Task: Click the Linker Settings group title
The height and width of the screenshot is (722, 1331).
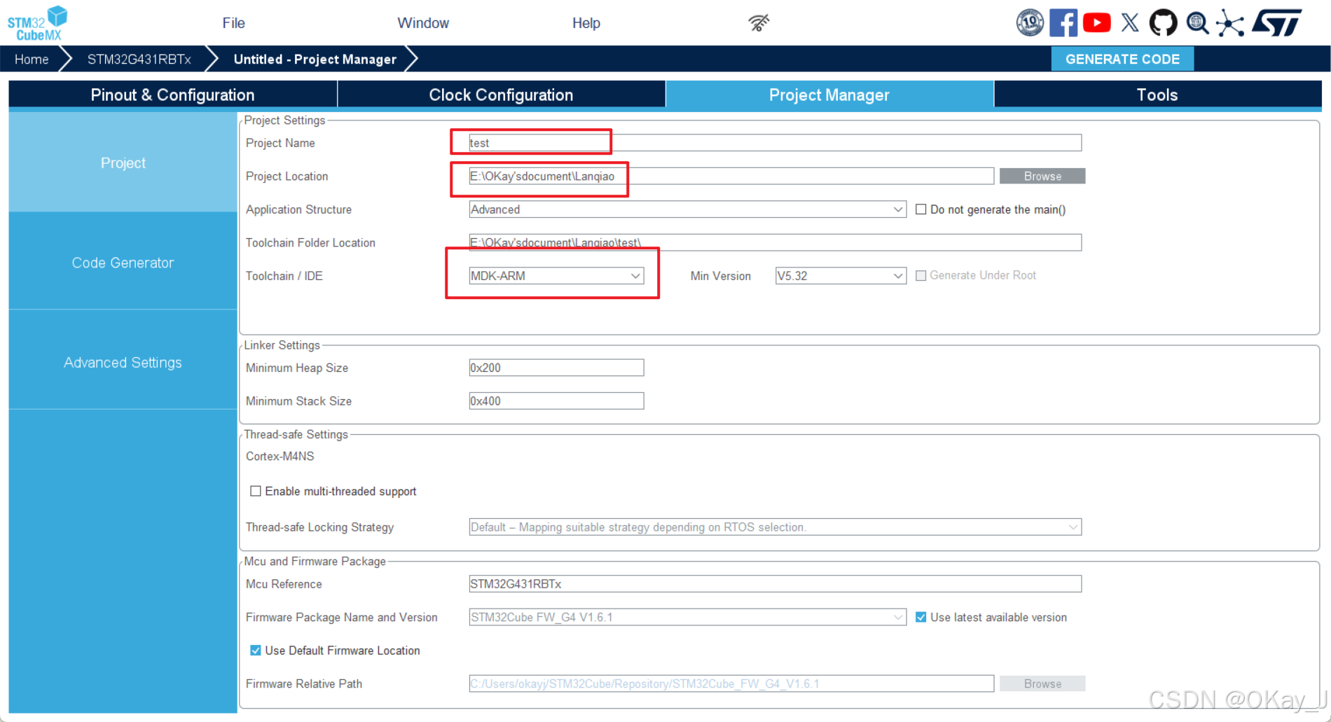Action: (282, 345)
